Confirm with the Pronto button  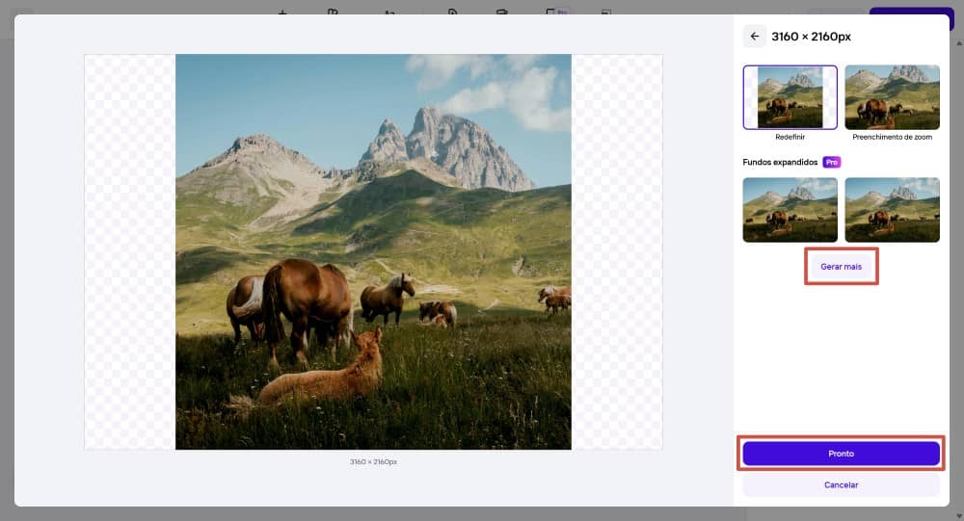point(841,454)
